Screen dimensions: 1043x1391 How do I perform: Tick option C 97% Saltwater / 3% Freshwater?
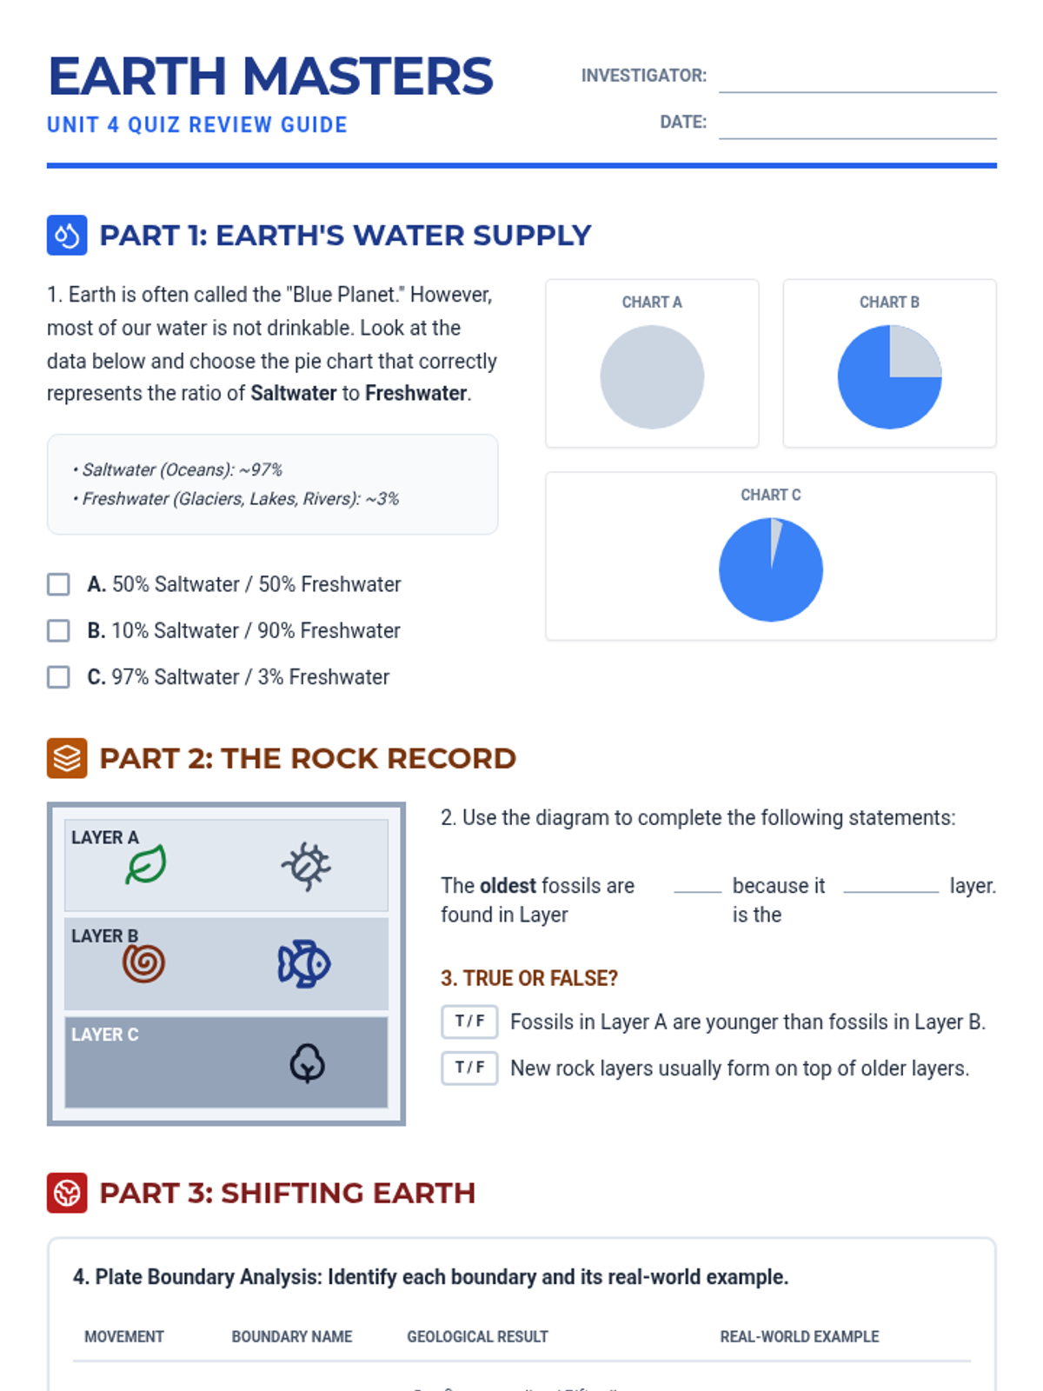58,677
